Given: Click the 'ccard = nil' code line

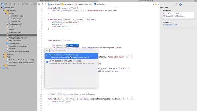Looking at the screenshot, I should (58, 24).
